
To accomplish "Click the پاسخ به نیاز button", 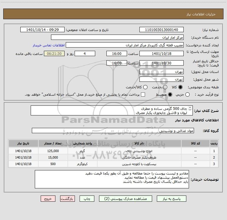I will 171,199.
